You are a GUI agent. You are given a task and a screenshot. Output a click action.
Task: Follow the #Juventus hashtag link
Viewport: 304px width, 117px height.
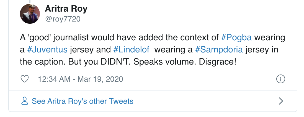tap(47, 49)
